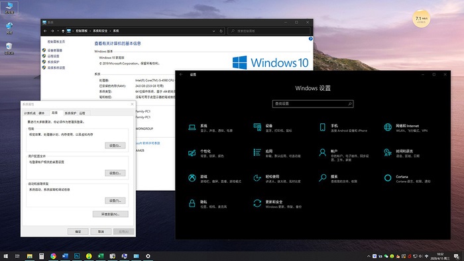
Task: Open 轻松使用 (Ease of Access) settings
Action: pos(277,179)
